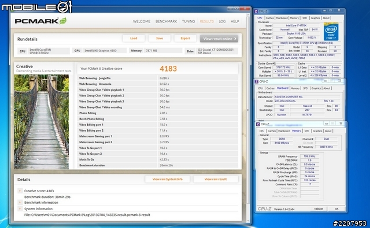
Task: Click Video Group Chat / Video encoding row
Action: (158, 107)
